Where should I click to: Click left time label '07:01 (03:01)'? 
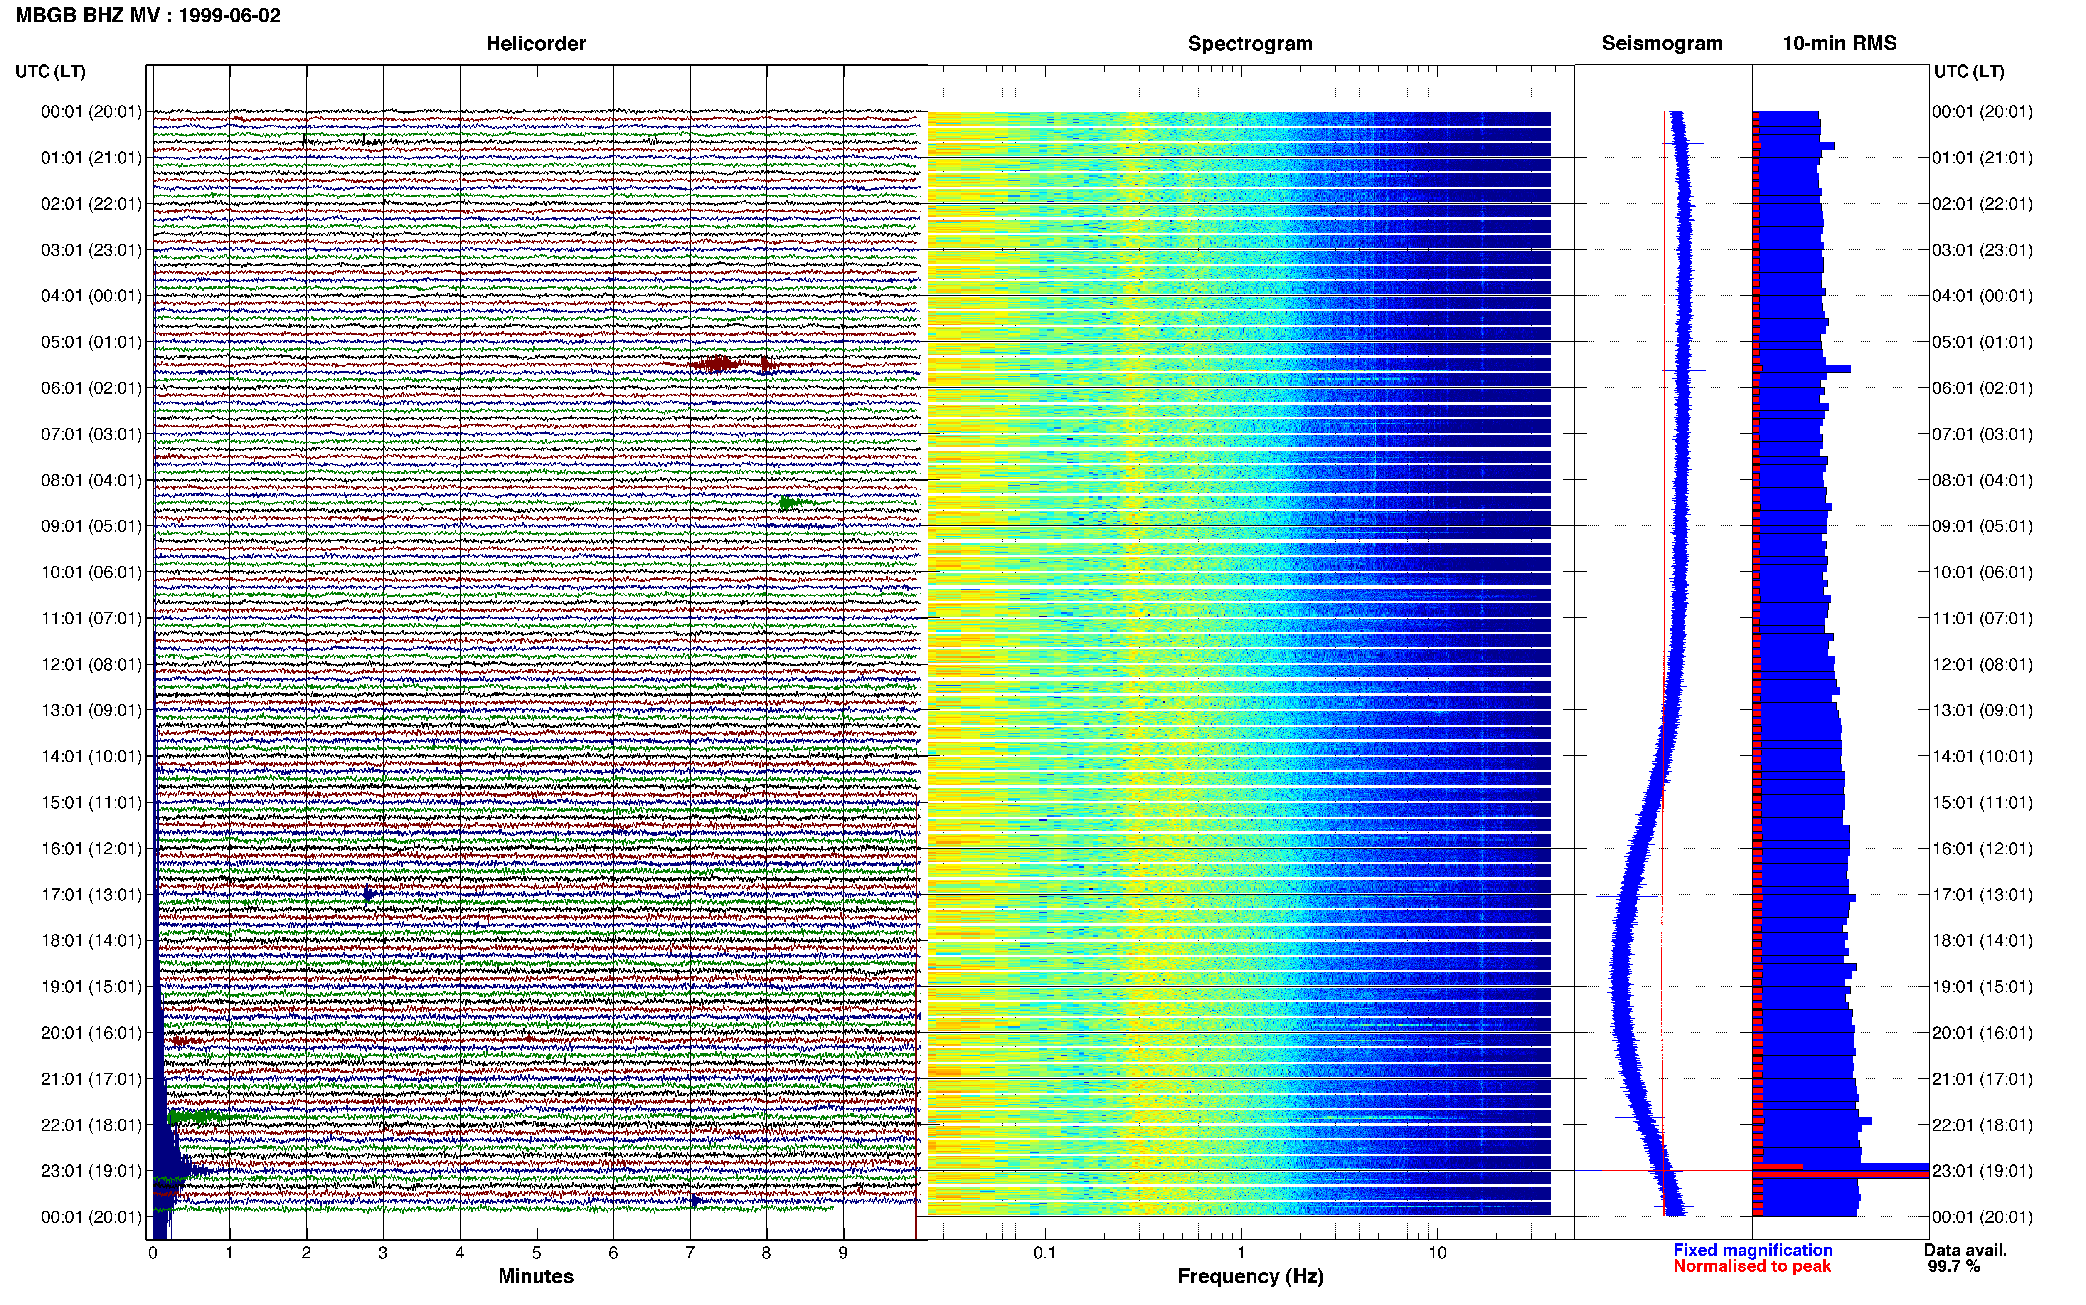coord(91,434)
